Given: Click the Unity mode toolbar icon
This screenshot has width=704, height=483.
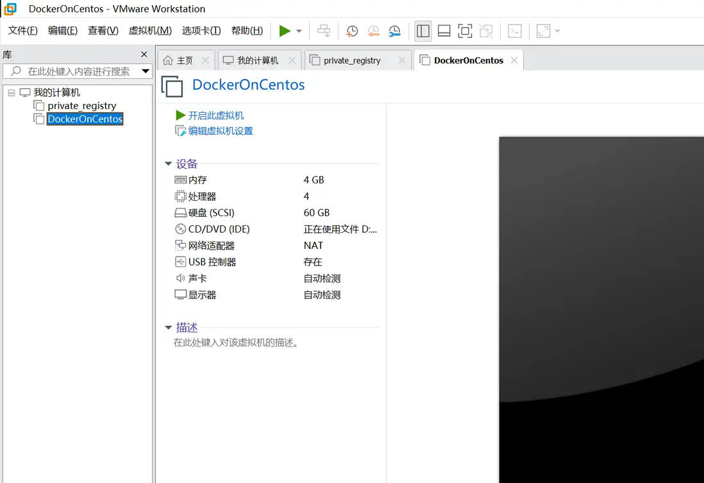Looking at the screenshot, I should click(486, 31).
